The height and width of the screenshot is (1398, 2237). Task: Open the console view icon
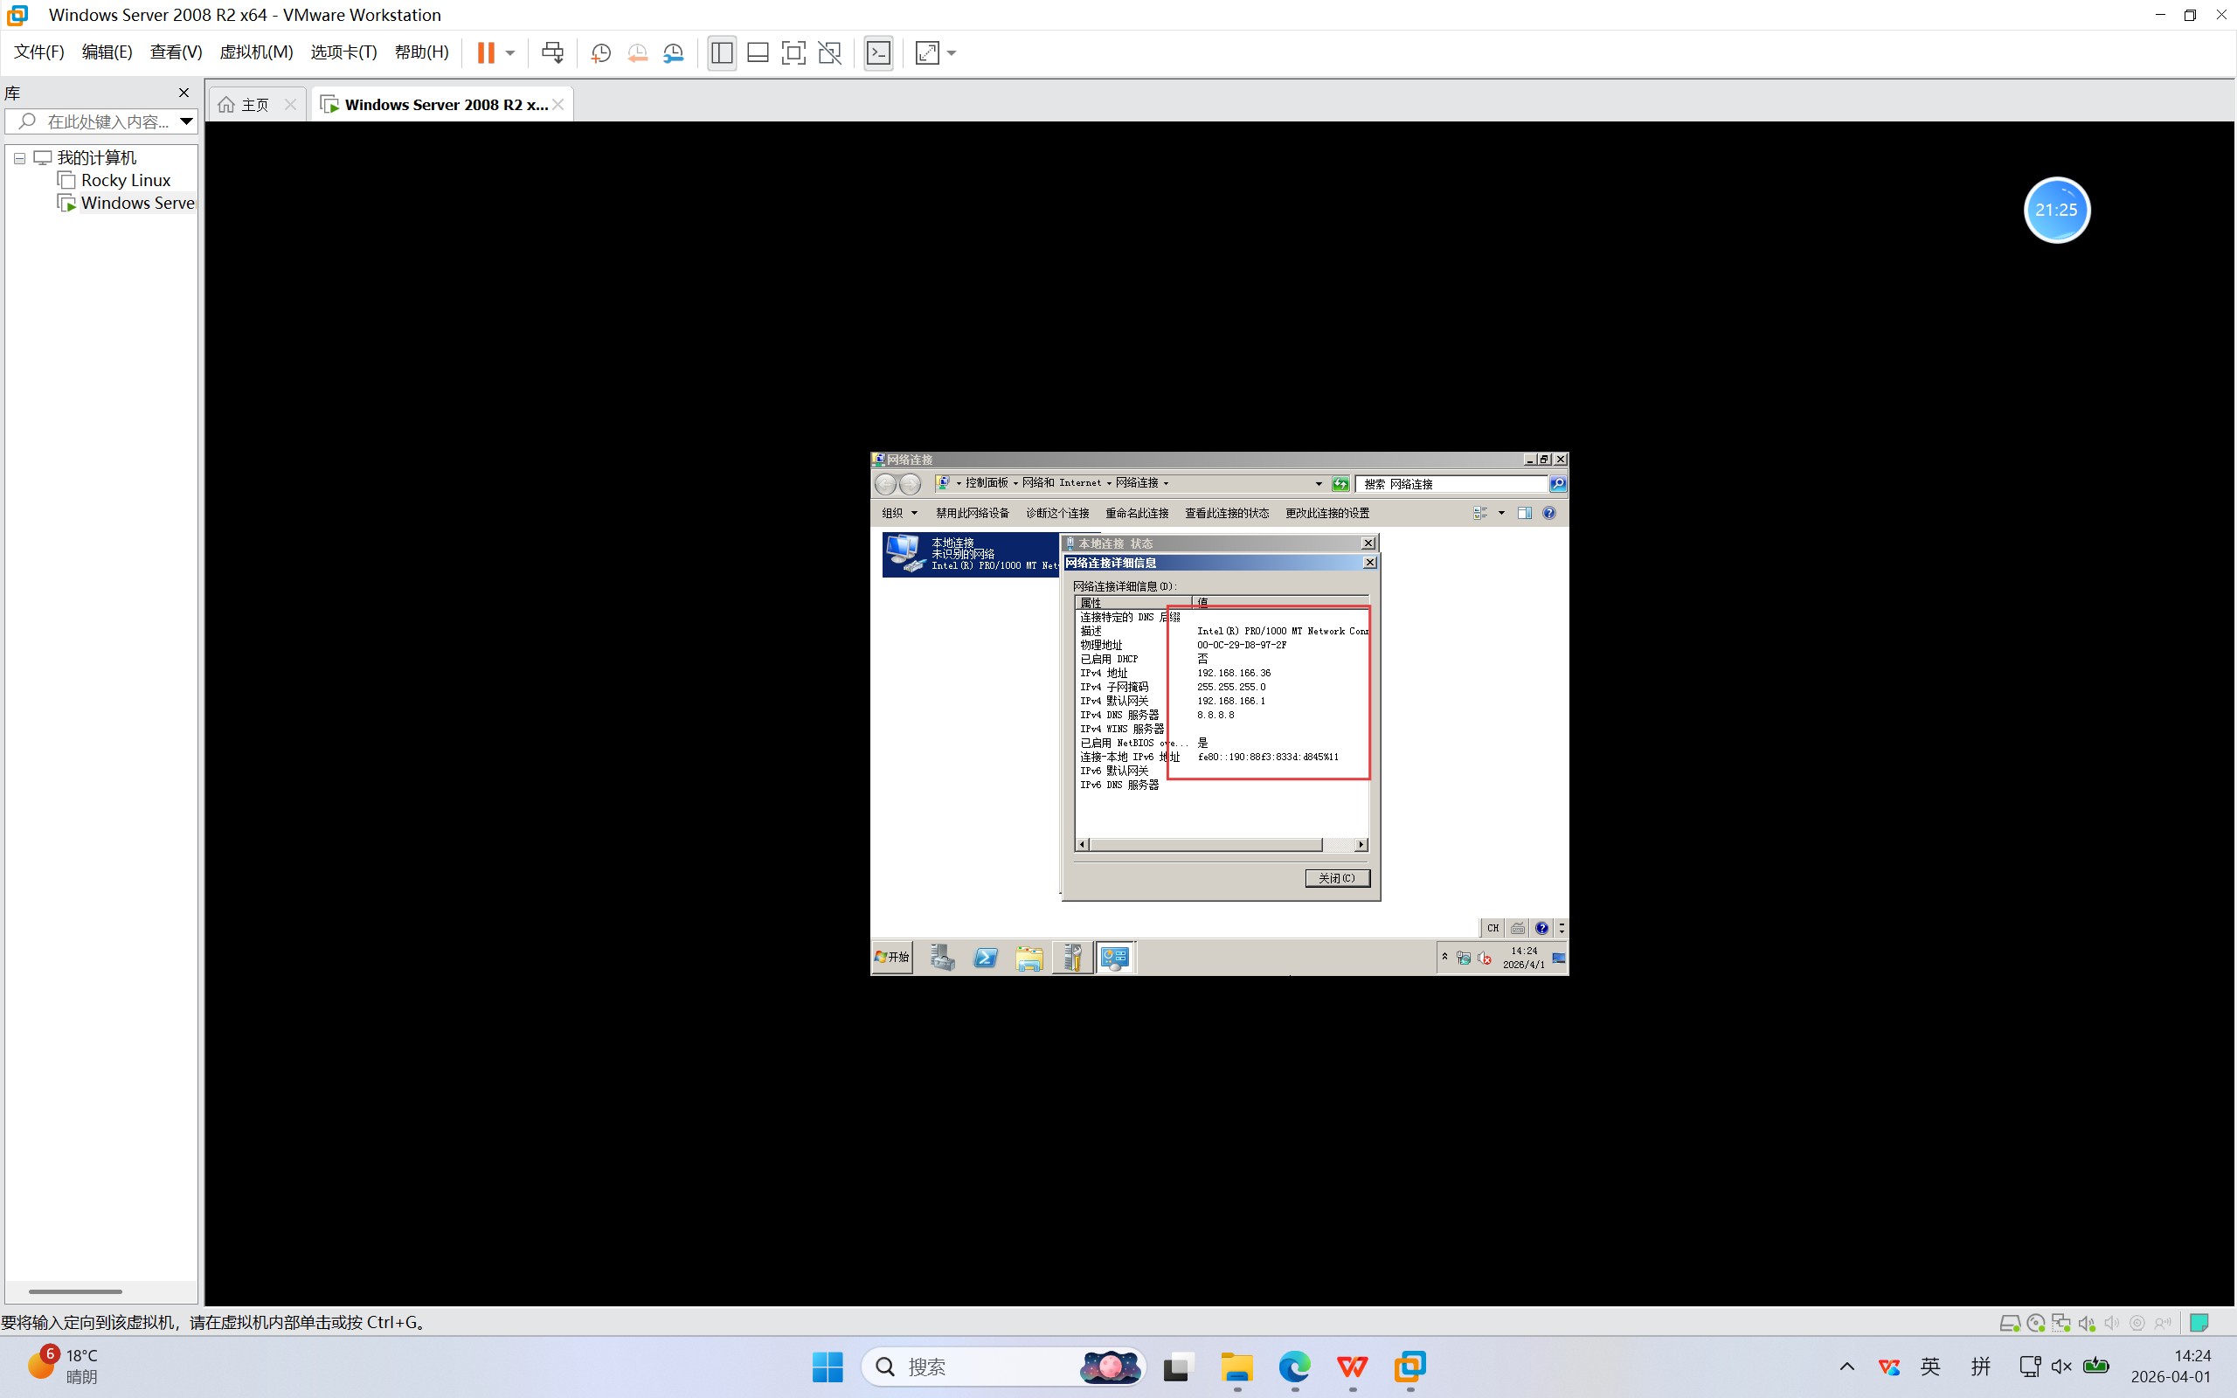tap(878, 52)
